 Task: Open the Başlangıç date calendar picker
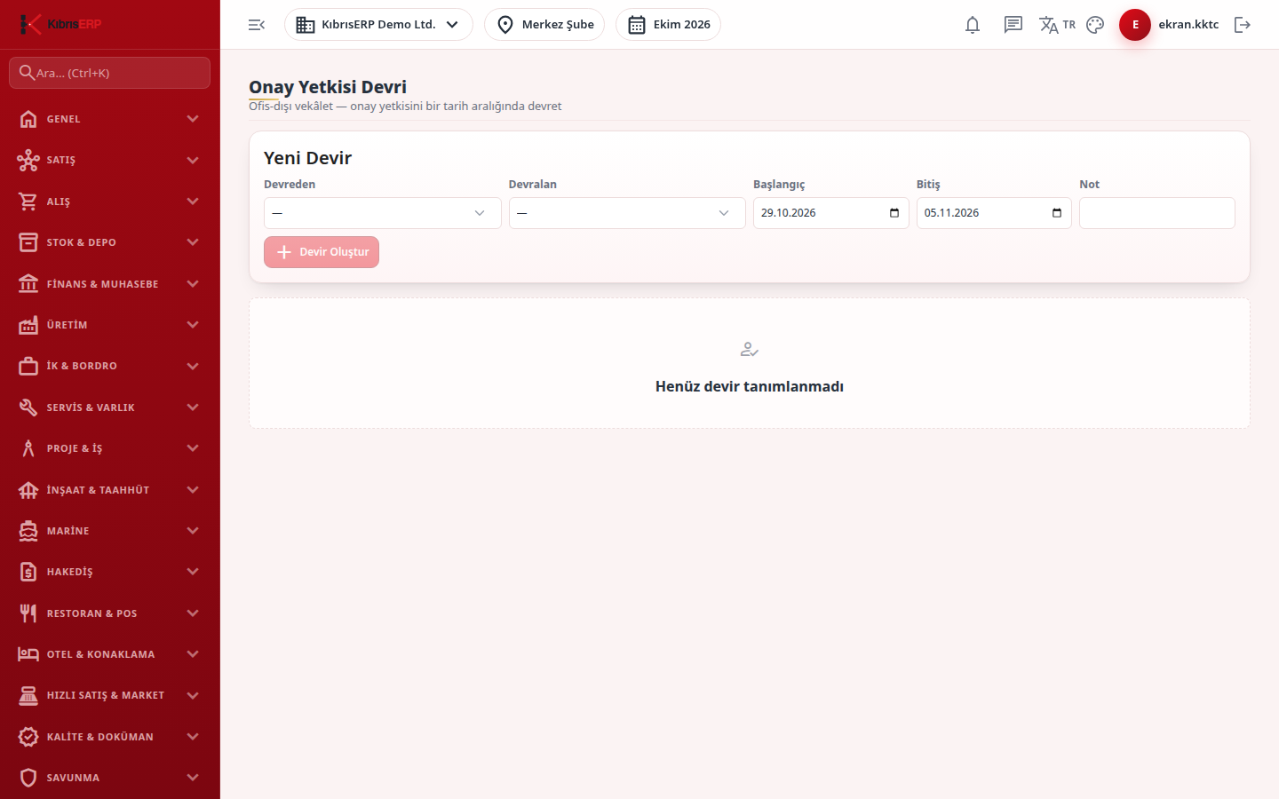[x=894, y=213]
